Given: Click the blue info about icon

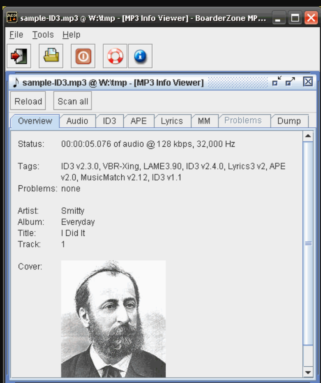Looking at the screenshot, I should pos(140,56).
